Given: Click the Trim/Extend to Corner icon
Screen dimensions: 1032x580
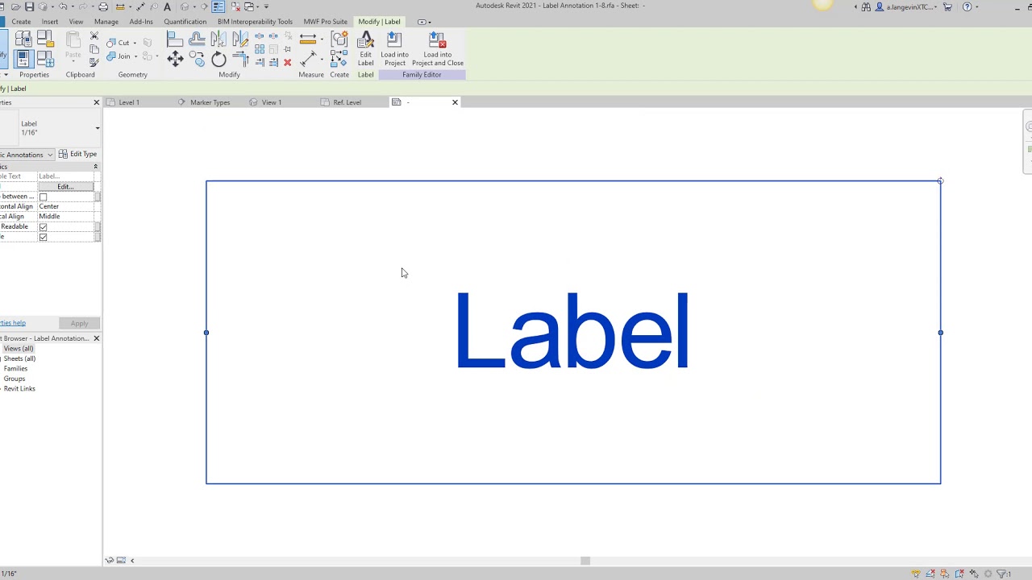Looking at the screenshot, I should click(240, 59).
